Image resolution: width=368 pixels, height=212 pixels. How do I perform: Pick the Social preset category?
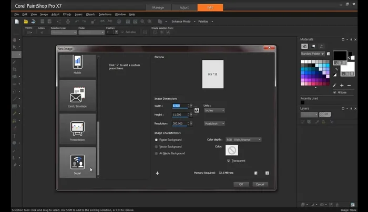77,162
